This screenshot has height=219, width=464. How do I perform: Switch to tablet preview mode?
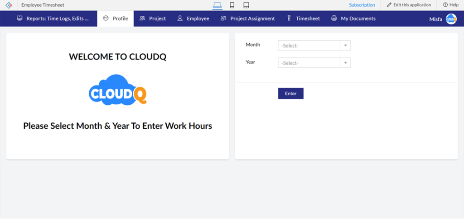pos(246,5)
